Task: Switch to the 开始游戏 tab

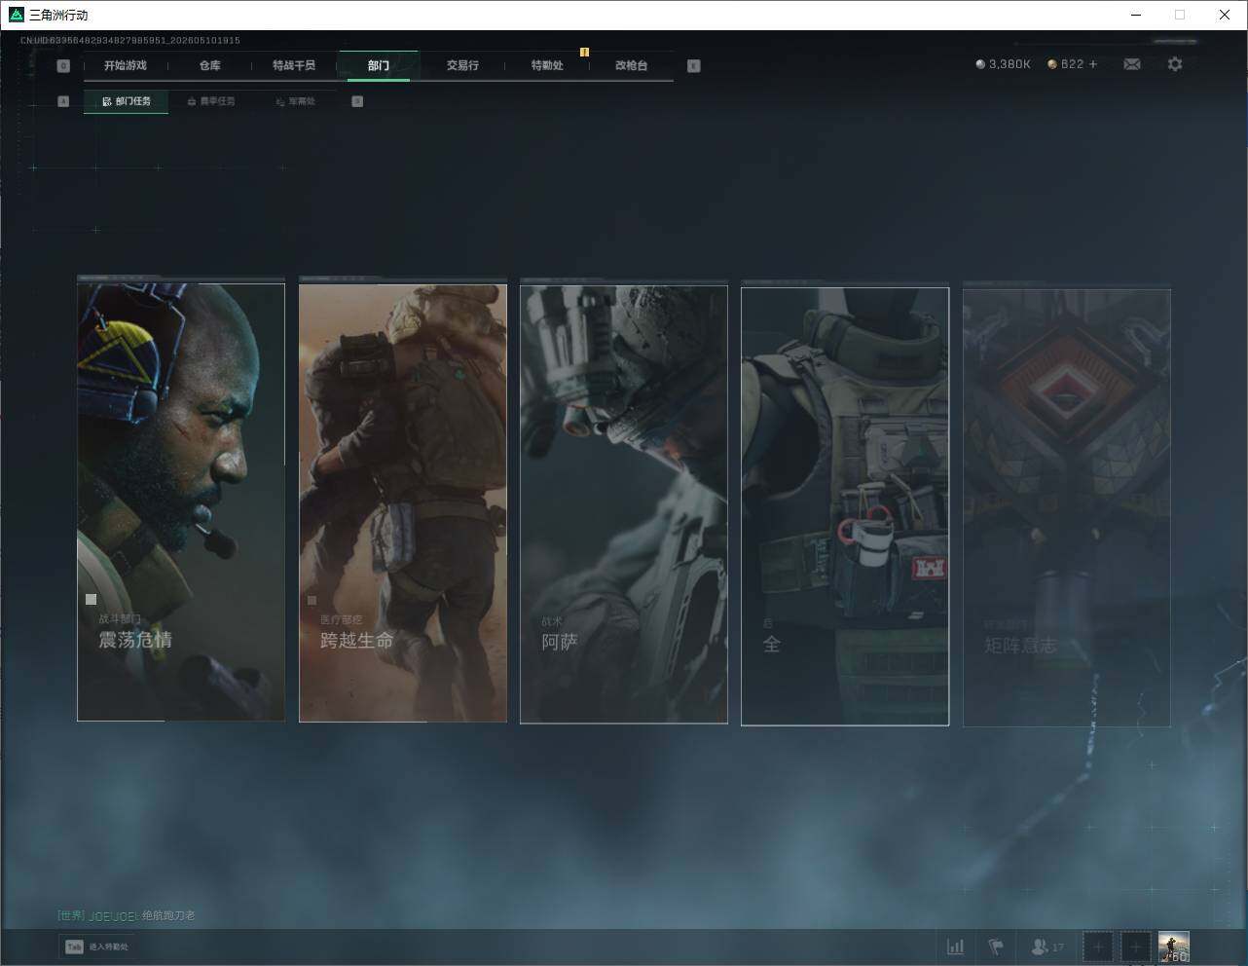Action: pyautogui.click(x=126, y=65)
